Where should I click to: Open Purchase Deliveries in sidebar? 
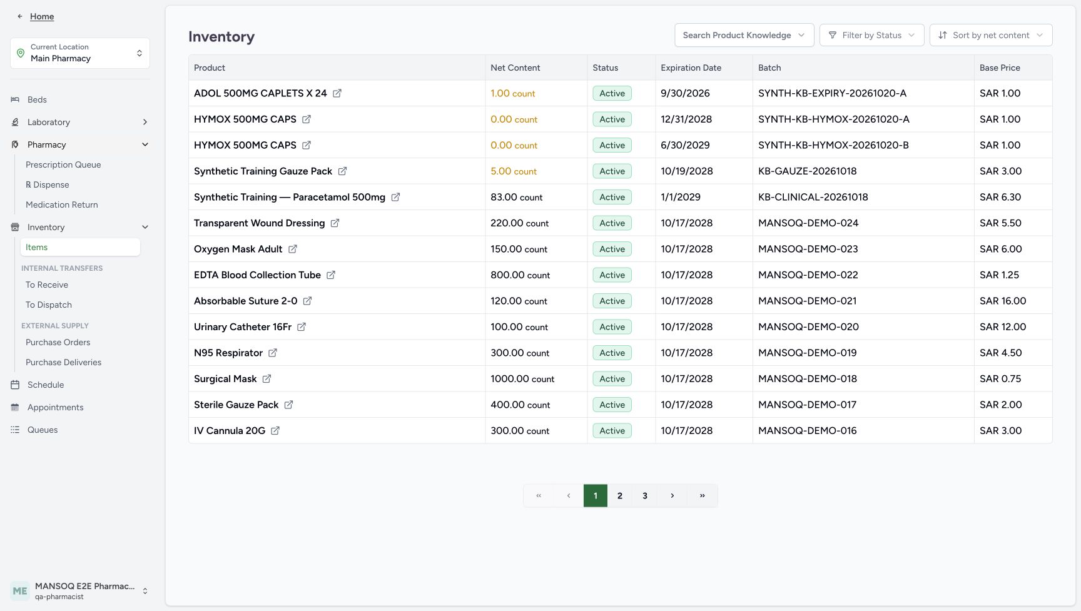pyautogui.click(x=63, y=362)
